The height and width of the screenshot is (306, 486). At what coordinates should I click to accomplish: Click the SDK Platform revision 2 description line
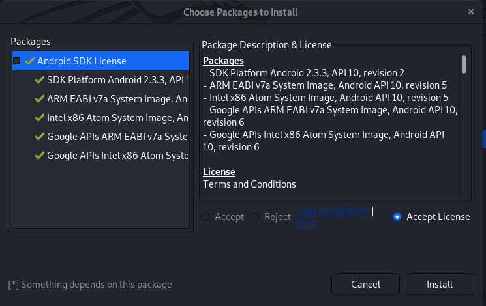click(304, 73)
